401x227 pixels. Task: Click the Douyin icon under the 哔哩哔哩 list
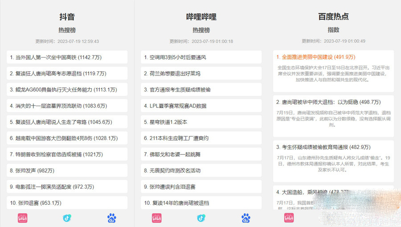(x=201, y=218)
